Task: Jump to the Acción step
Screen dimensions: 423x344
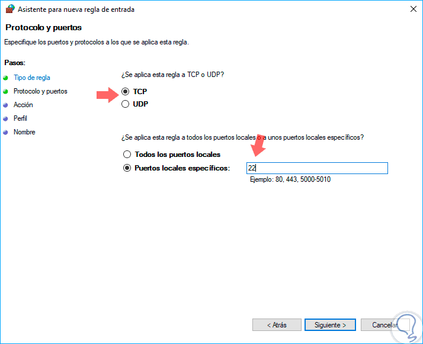Action: (x=23, y=105)
